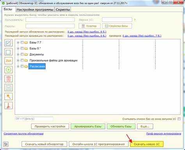Click the Обновить базы button
185x150 pixels.
pos(121,126)
